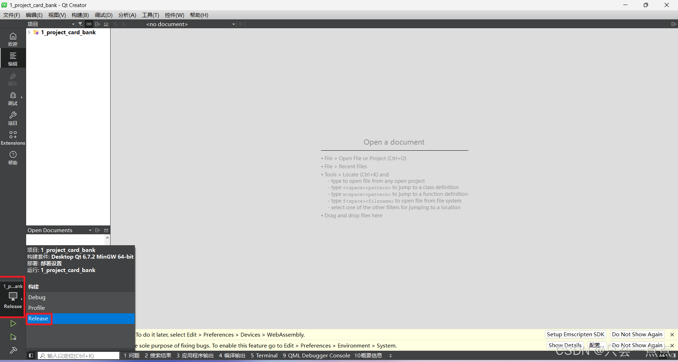This screenshot has width=678, height=362.
Task: Close the System environment info bar
Action: coord(672,345)
